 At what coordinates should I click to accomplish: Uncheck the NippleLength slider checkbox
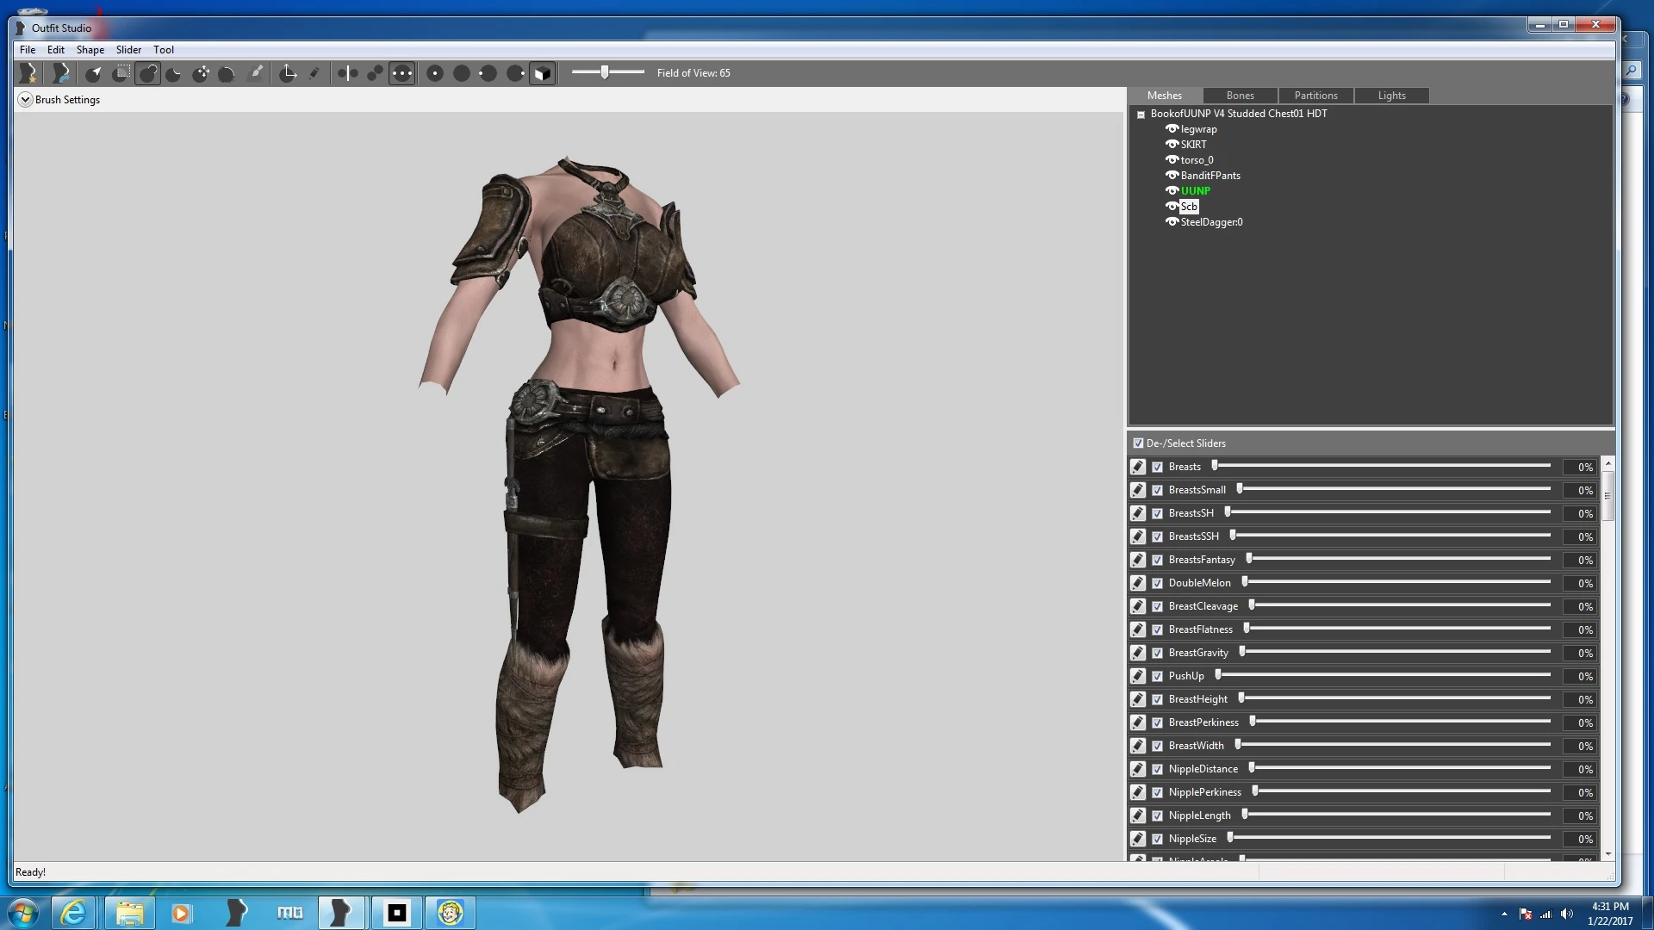1158,815
